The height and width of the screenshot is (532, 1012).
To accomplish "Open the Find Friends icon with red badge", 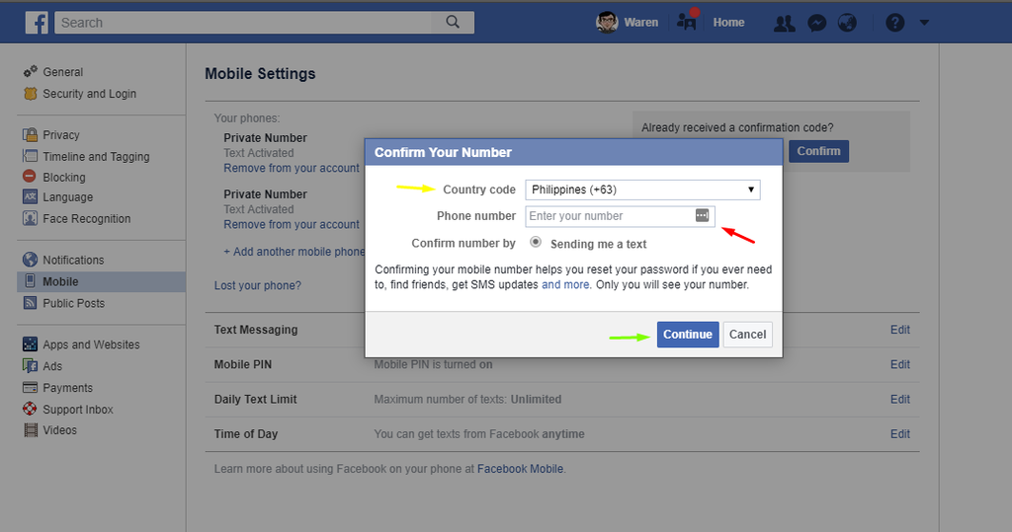I will coord(687,21).
